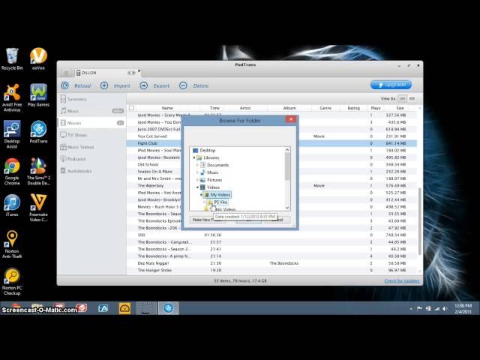Click the blue upgrade button
The image size is (480, 360).
coord(391,85)
